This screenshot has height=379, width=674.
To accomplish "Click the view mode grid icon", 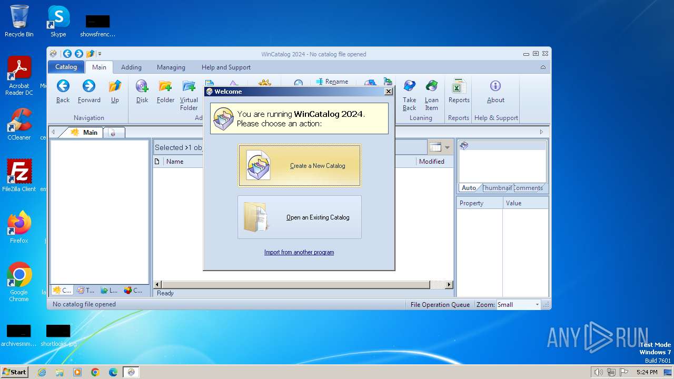I will pyautogui.click(x=435, y=147).
